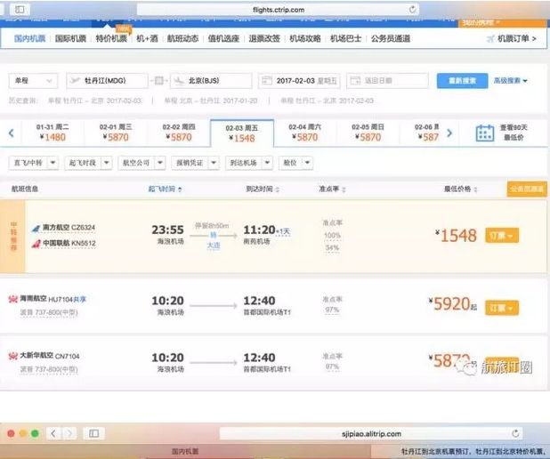Go to 公务员通道

391,38
